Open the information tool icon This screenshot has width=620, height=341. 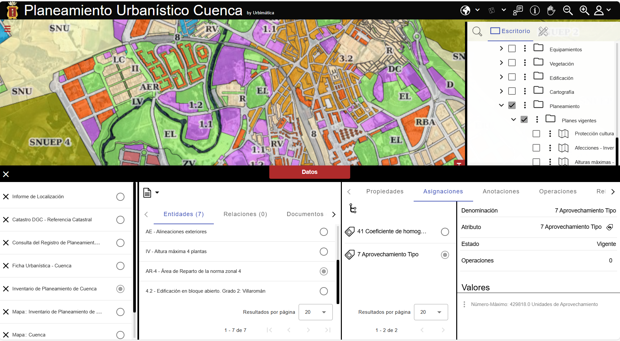coord(535,10)
